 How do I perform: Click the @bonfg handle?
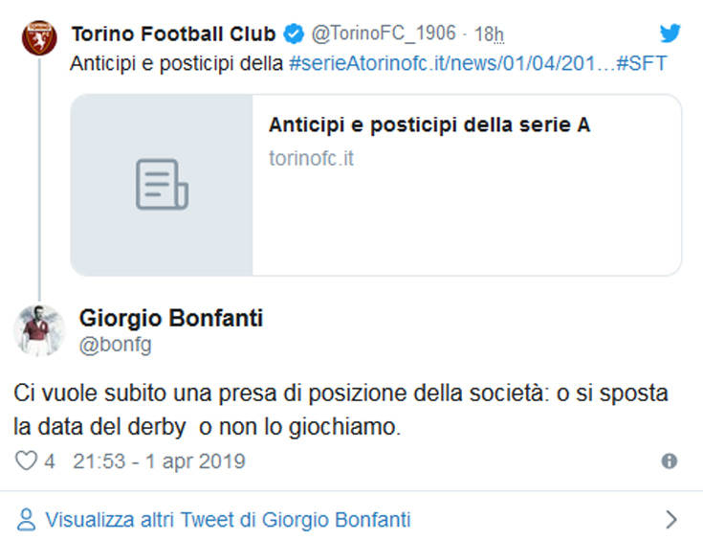coord(115,346)
